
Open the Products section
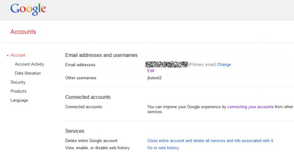coord(18,91)
